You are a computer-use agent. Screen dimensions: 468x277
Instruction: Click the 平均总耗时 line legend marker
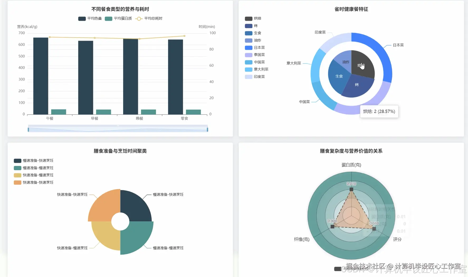[x=139, y=18]
